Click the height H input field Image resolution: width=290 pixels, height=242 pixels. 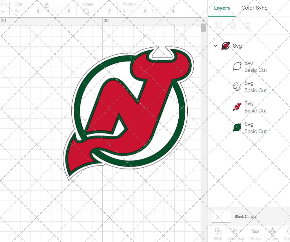coord(59,11)
